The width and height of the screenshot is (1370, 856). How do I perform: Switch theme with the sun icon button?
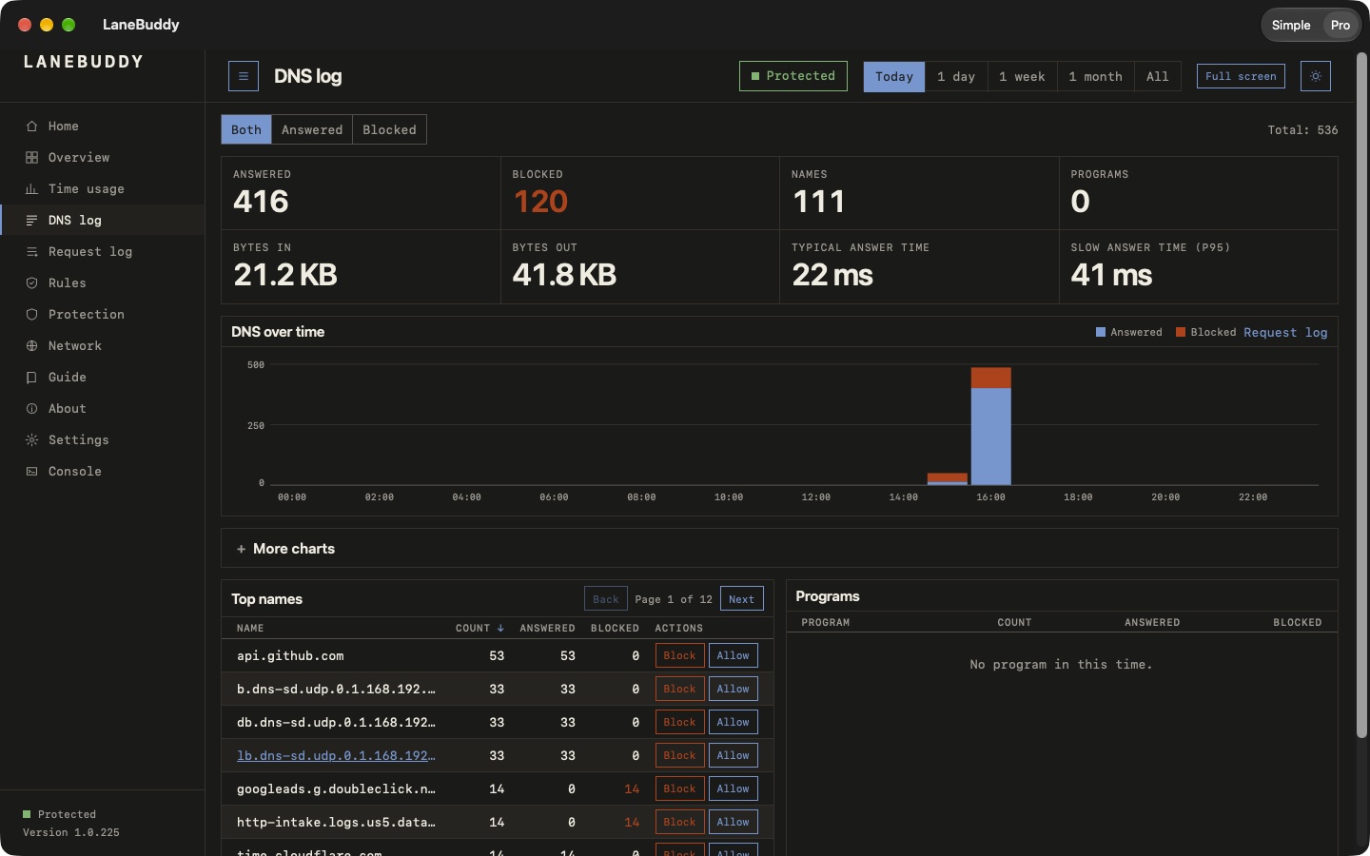pyautogui.click(x=1316, y=76)
